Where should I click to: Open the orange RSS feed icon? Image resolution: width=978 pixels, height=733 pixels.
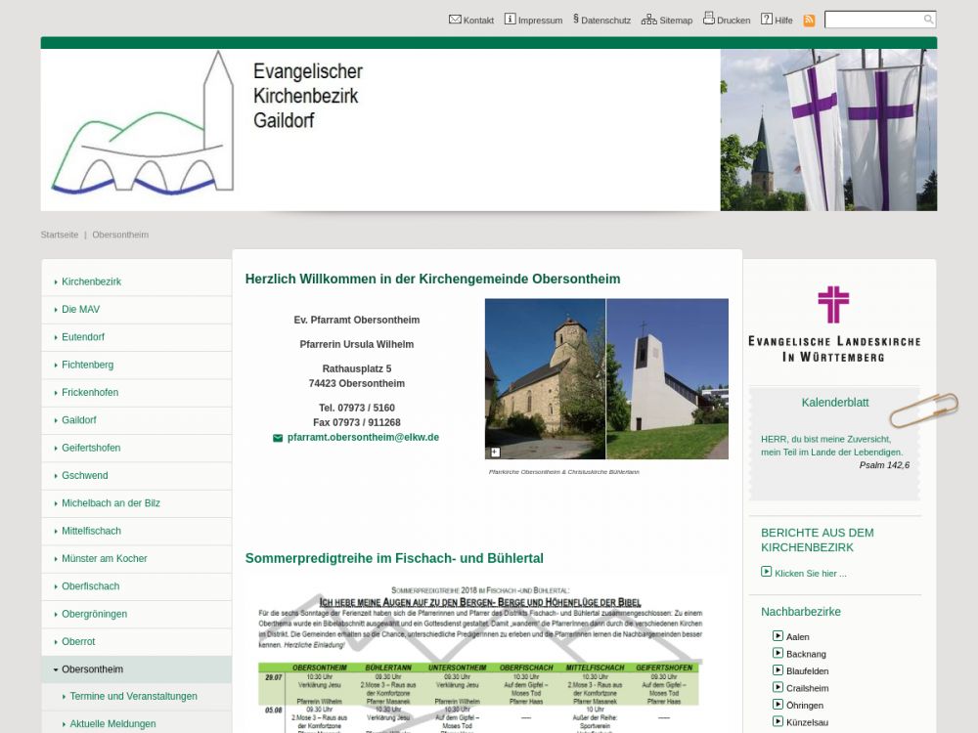click(809, 20)
